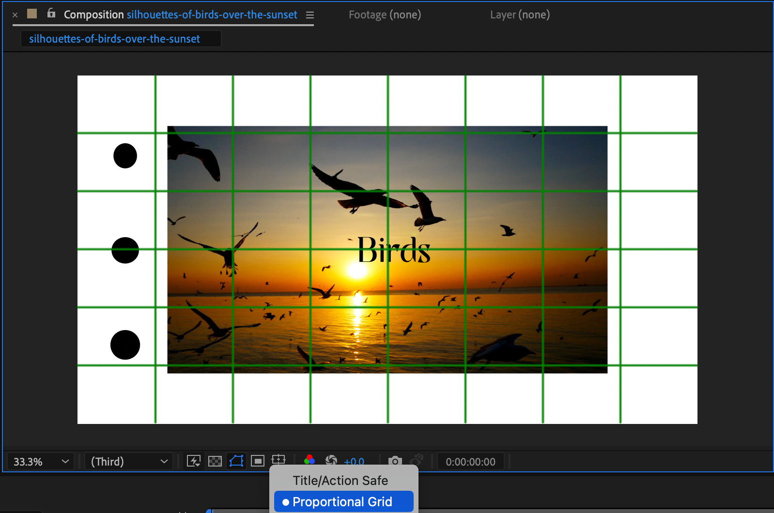Open the grid and guide options icon
This screenshot has width=774, height=513.
(x=279, y=460)
